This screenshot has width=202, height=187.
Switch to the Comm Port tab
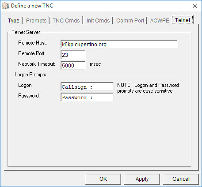tap(130, 21)
